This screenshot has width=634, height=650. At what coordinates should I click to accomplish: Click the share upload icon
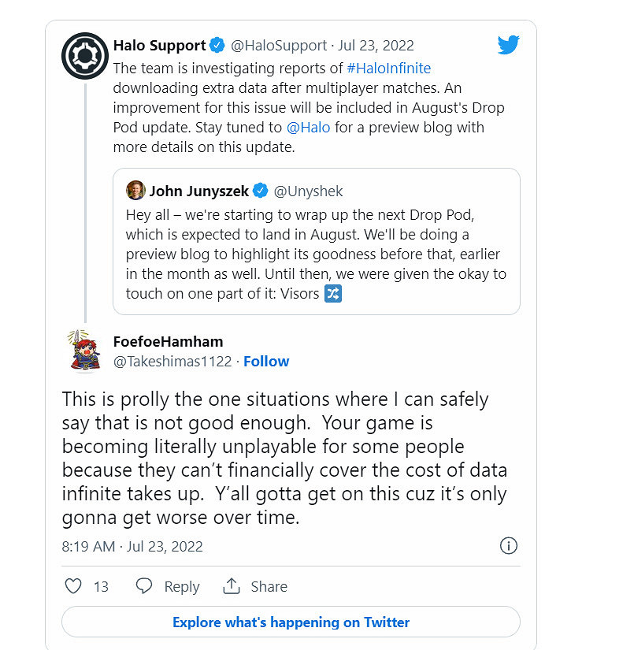(232, 586)
